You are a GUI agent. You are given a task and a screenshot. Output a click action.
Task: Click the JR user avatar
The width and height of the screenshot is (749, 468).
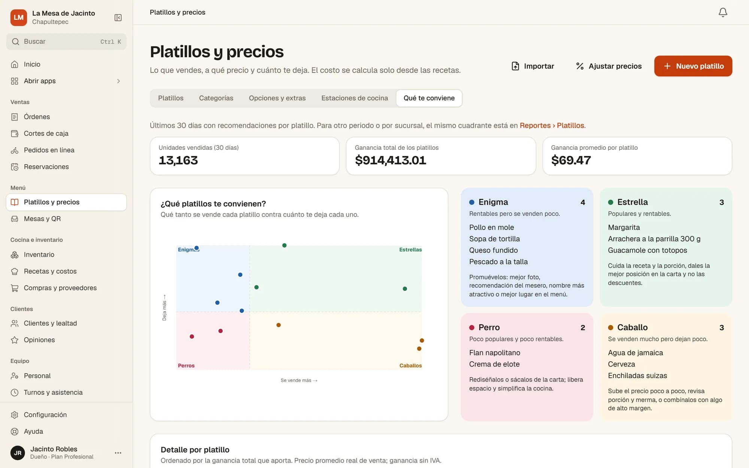tap(18, 453)
